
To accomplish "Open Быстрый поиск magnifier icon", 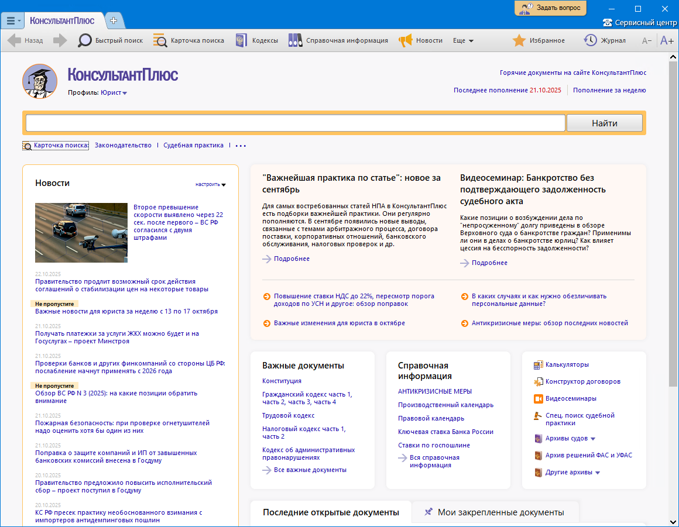I will (x=85, y=40).
